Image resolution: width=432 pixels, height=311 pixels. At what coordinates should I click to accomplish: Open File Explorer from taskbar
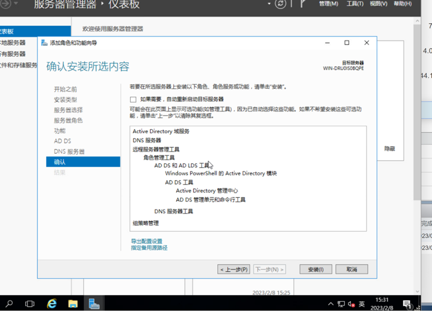pos(73,303)
